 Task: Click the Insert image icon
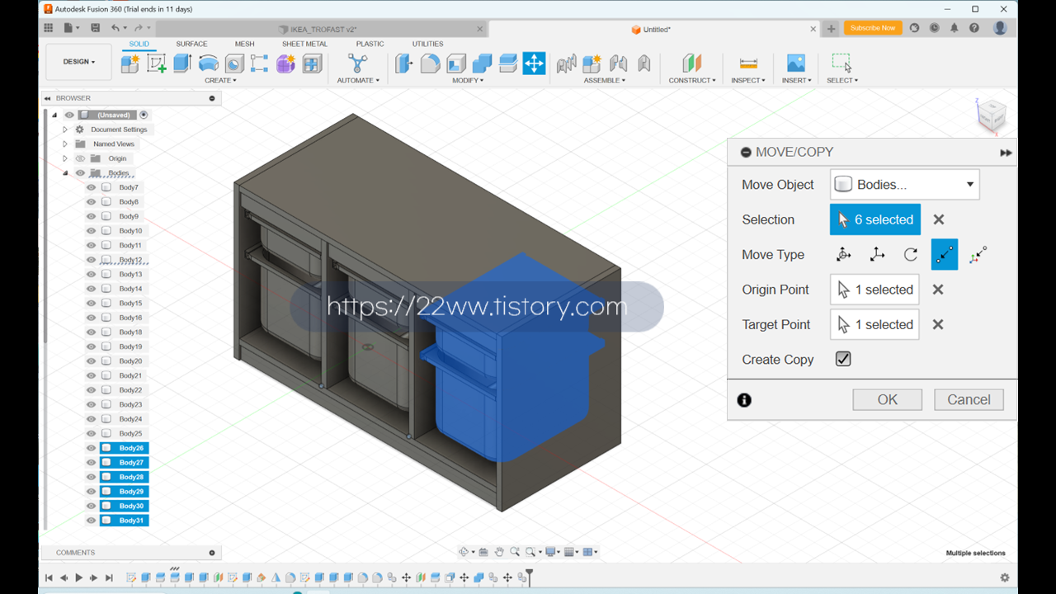(x=795, y=64)
